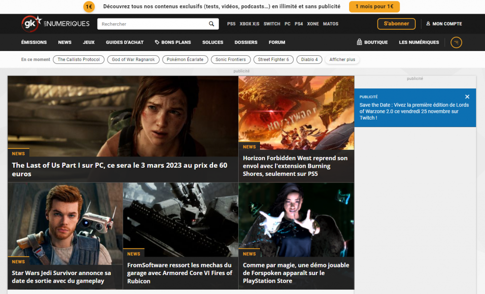The image size is (485, 294).
Task: Expand tags with Afficher plus
Action: [x=342, y=60]
